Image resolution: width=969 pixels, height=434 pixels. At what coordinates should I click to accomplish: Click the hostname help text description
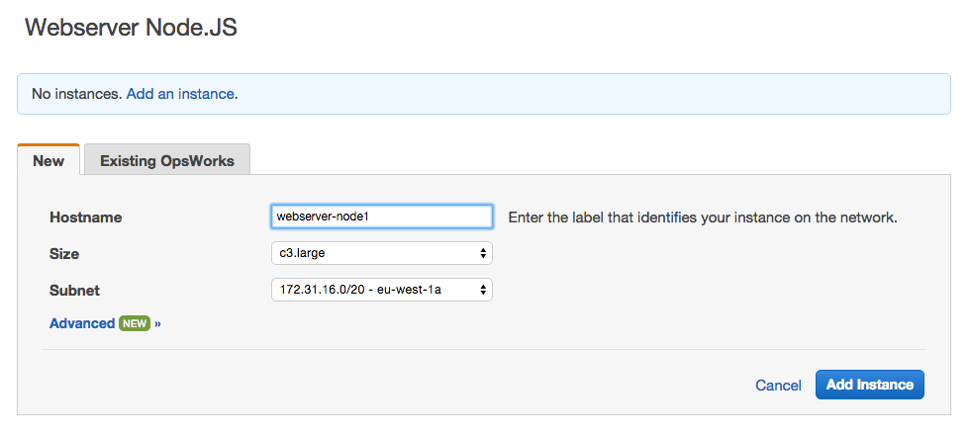(x=703, y=217)
